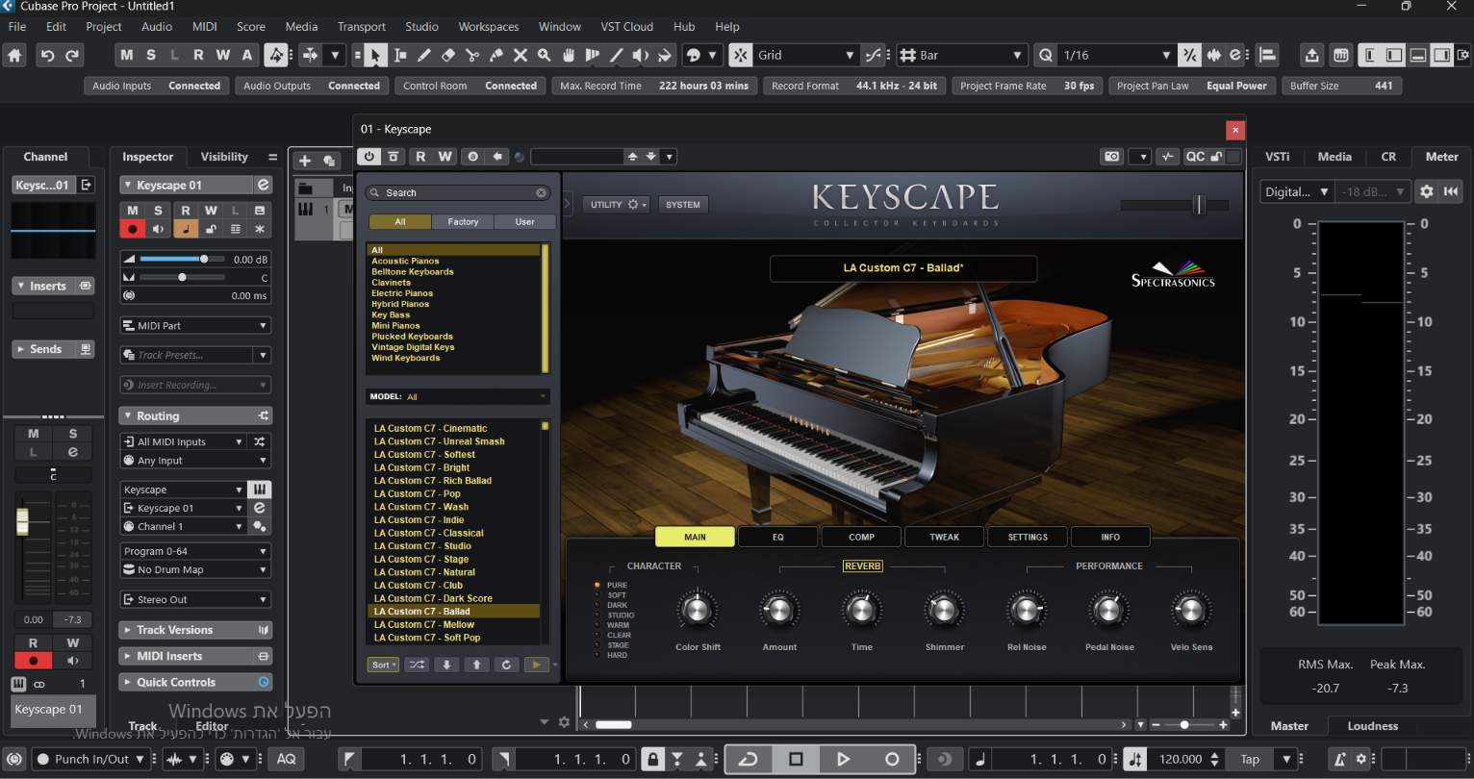Select the Split scissors tool
This screenshot has height=779, width=1474.
[472, 56]
